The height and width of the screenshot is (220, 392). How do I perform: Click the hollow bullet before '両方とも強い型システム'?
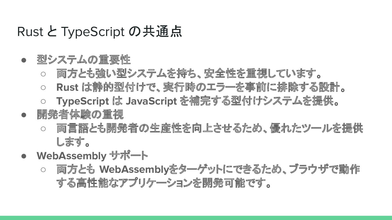coord(43,74)
